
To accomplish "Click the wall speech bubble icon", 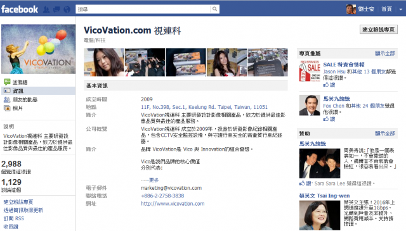I will click(x=7, y=82).
